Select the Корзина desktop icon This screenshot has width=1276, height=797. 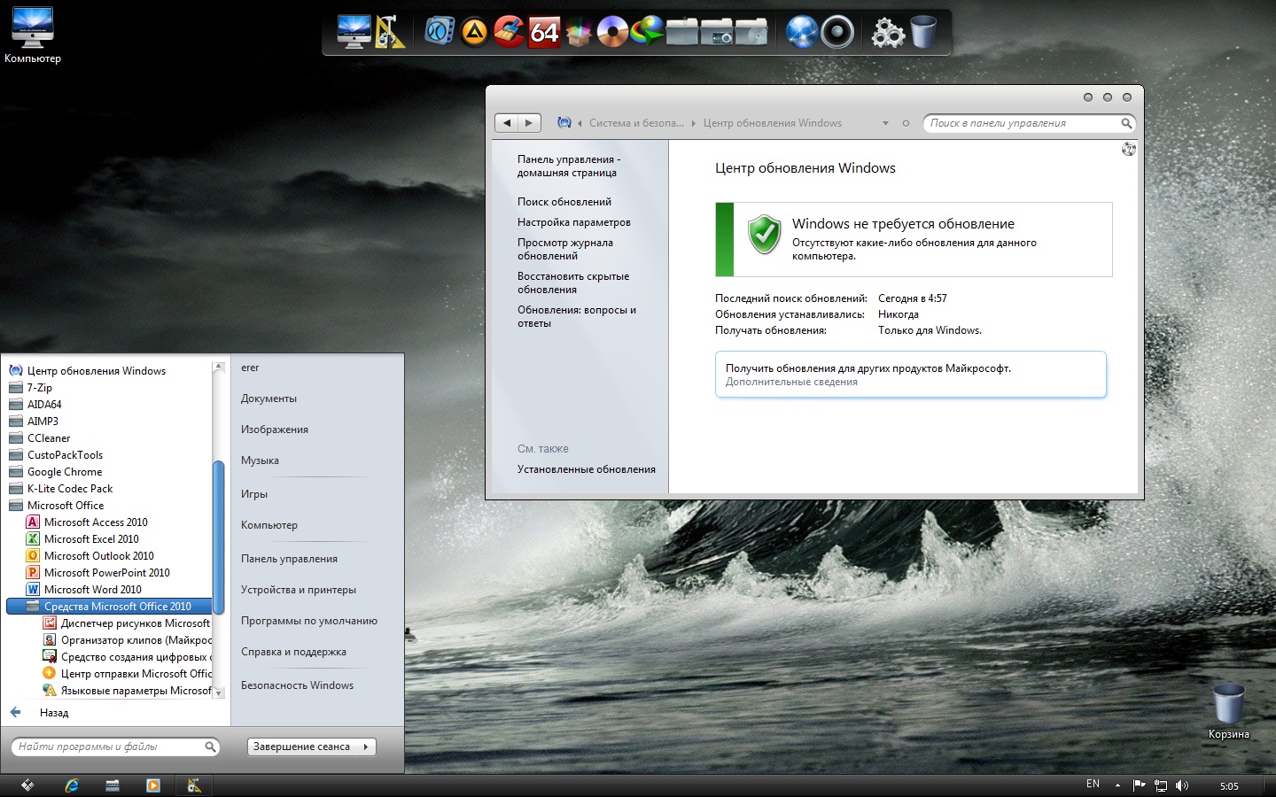pos(1229,711)
